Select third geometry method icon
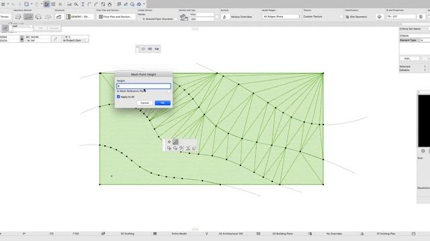The image size is (430, 241). (x=38, y=17)
